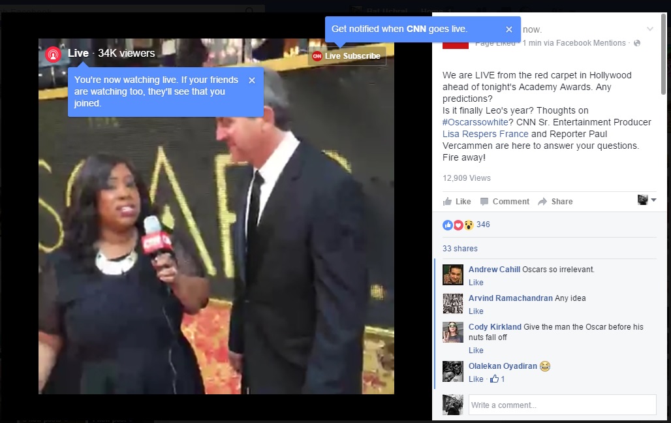This screenshot has height=423, width=671.
Task: Click Andrew Cahill's avatar thumbnail
Action: [x=453, y=275]
